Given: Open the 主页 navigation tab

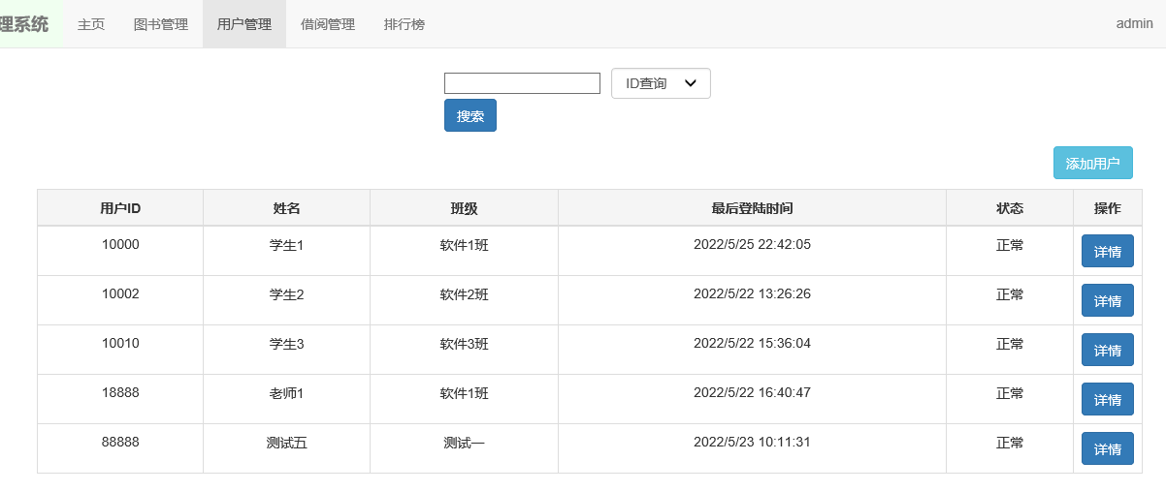Looking at the screenshot, I should tap(91, 24).
